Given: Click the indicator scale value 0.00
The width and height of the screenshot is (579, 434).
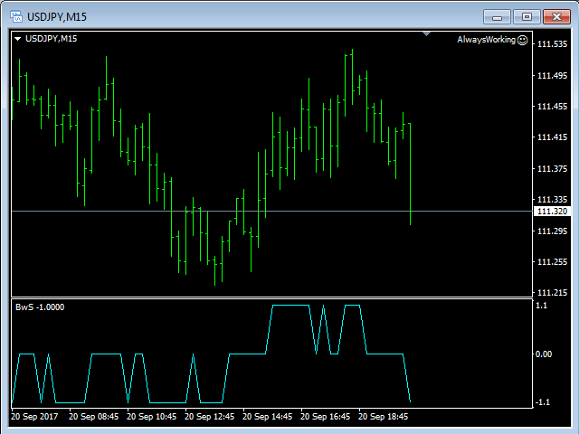Looking at the screenshot, I should [544, 354].
